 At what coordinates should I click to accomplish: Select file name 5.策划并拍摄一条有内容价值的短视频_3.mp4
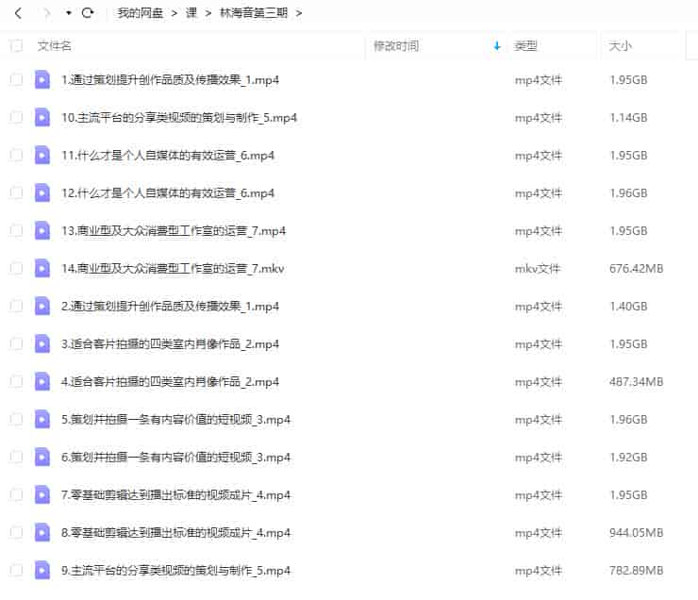click(175, 420)
